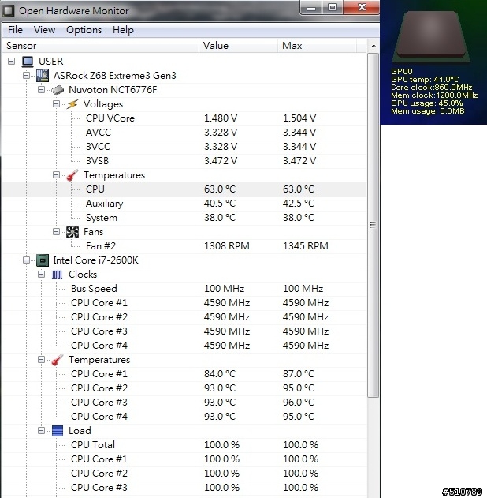Select CPU Core #3 load row at 100.0 %
The height and width of the screenshot is (498, 487).
click(x=185, y=488)
